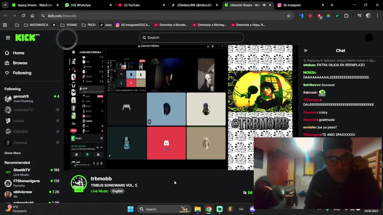
Task: Open FL Studio from taskbar
Action: 230,209
